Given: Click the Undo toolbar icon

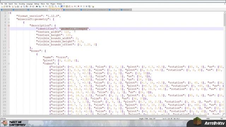Looking at the screenshot, I should point(30,6).
